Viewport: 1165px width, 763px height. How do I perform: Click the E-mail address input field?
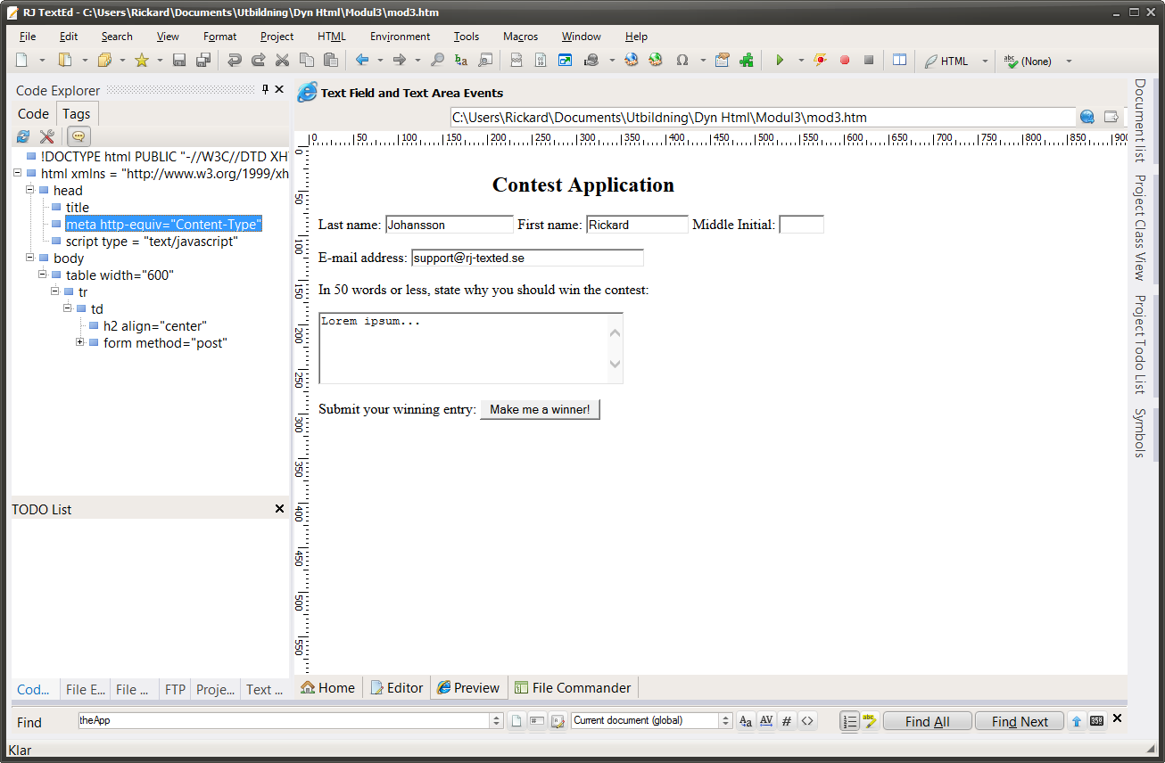(x=526, y=258)
